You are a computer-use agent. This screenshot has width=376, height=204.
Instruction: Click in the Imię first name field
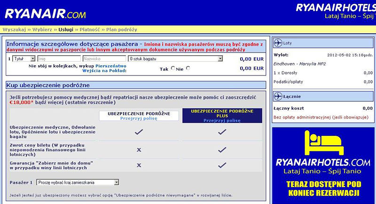[x=59, y=59]
